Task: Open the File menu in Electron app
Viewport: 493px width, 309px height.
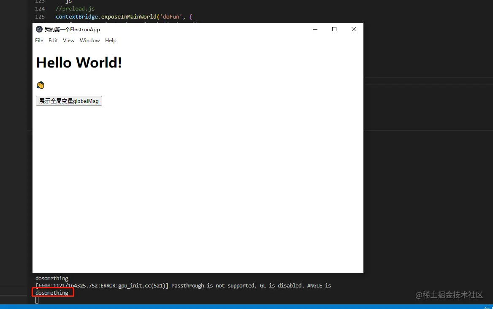Action: [39, 40]
